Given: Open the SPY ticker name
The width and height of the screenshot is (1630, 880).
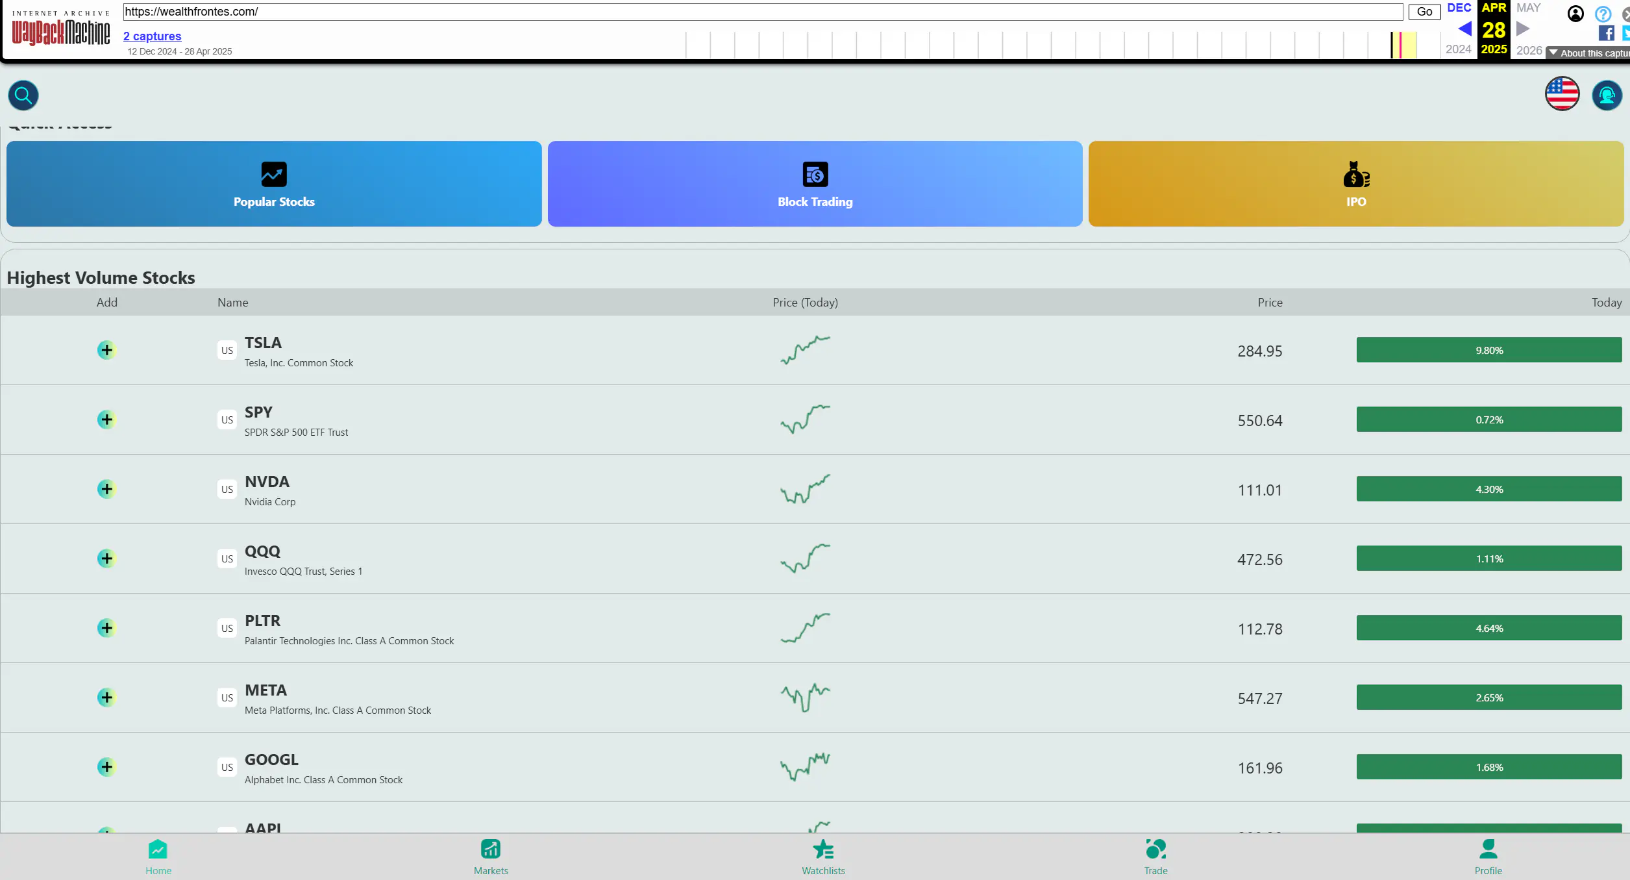Looking at the screenshot, I should click(x=258, y=412).
